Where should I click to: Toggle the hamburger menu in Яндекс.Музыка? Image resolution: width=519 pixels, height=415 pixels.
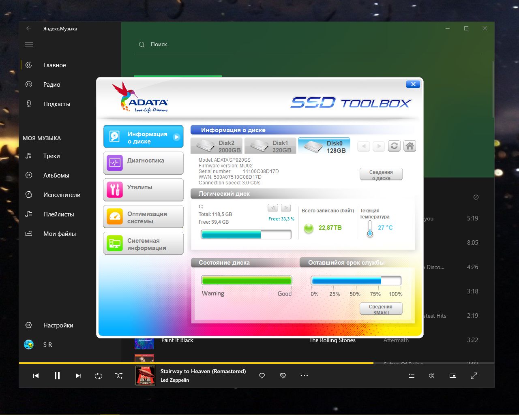pyautogui.click(x=29, y=45)
